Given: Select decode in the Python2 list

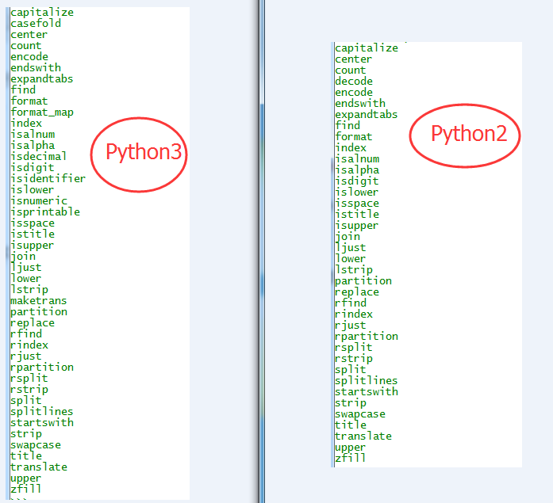Looking at the screenshot, I should click(x=354, y=81).
